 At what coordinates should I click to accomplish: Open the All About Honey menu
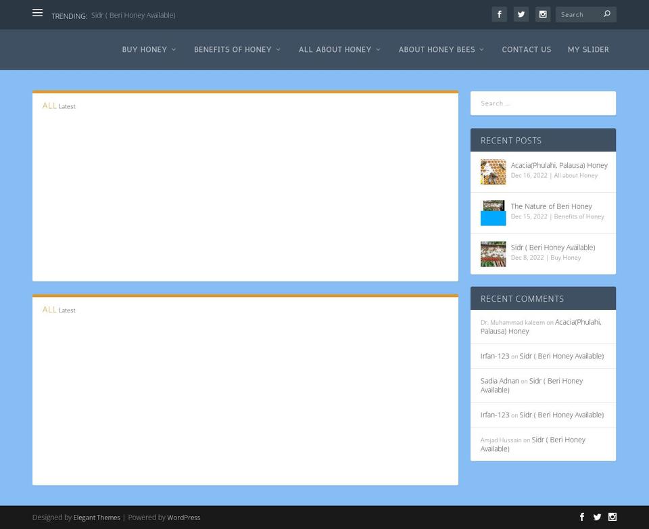[335, 49]
